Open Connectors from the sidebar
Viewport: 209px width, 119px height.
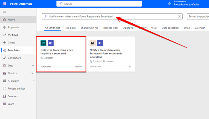18,58
